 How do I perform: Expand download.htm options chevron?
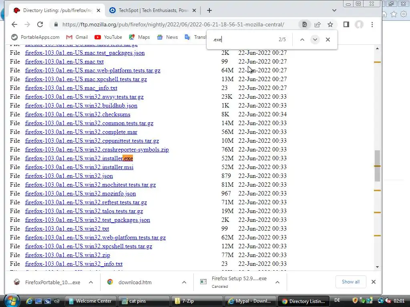pyautogui.click(x=184, y=282)
